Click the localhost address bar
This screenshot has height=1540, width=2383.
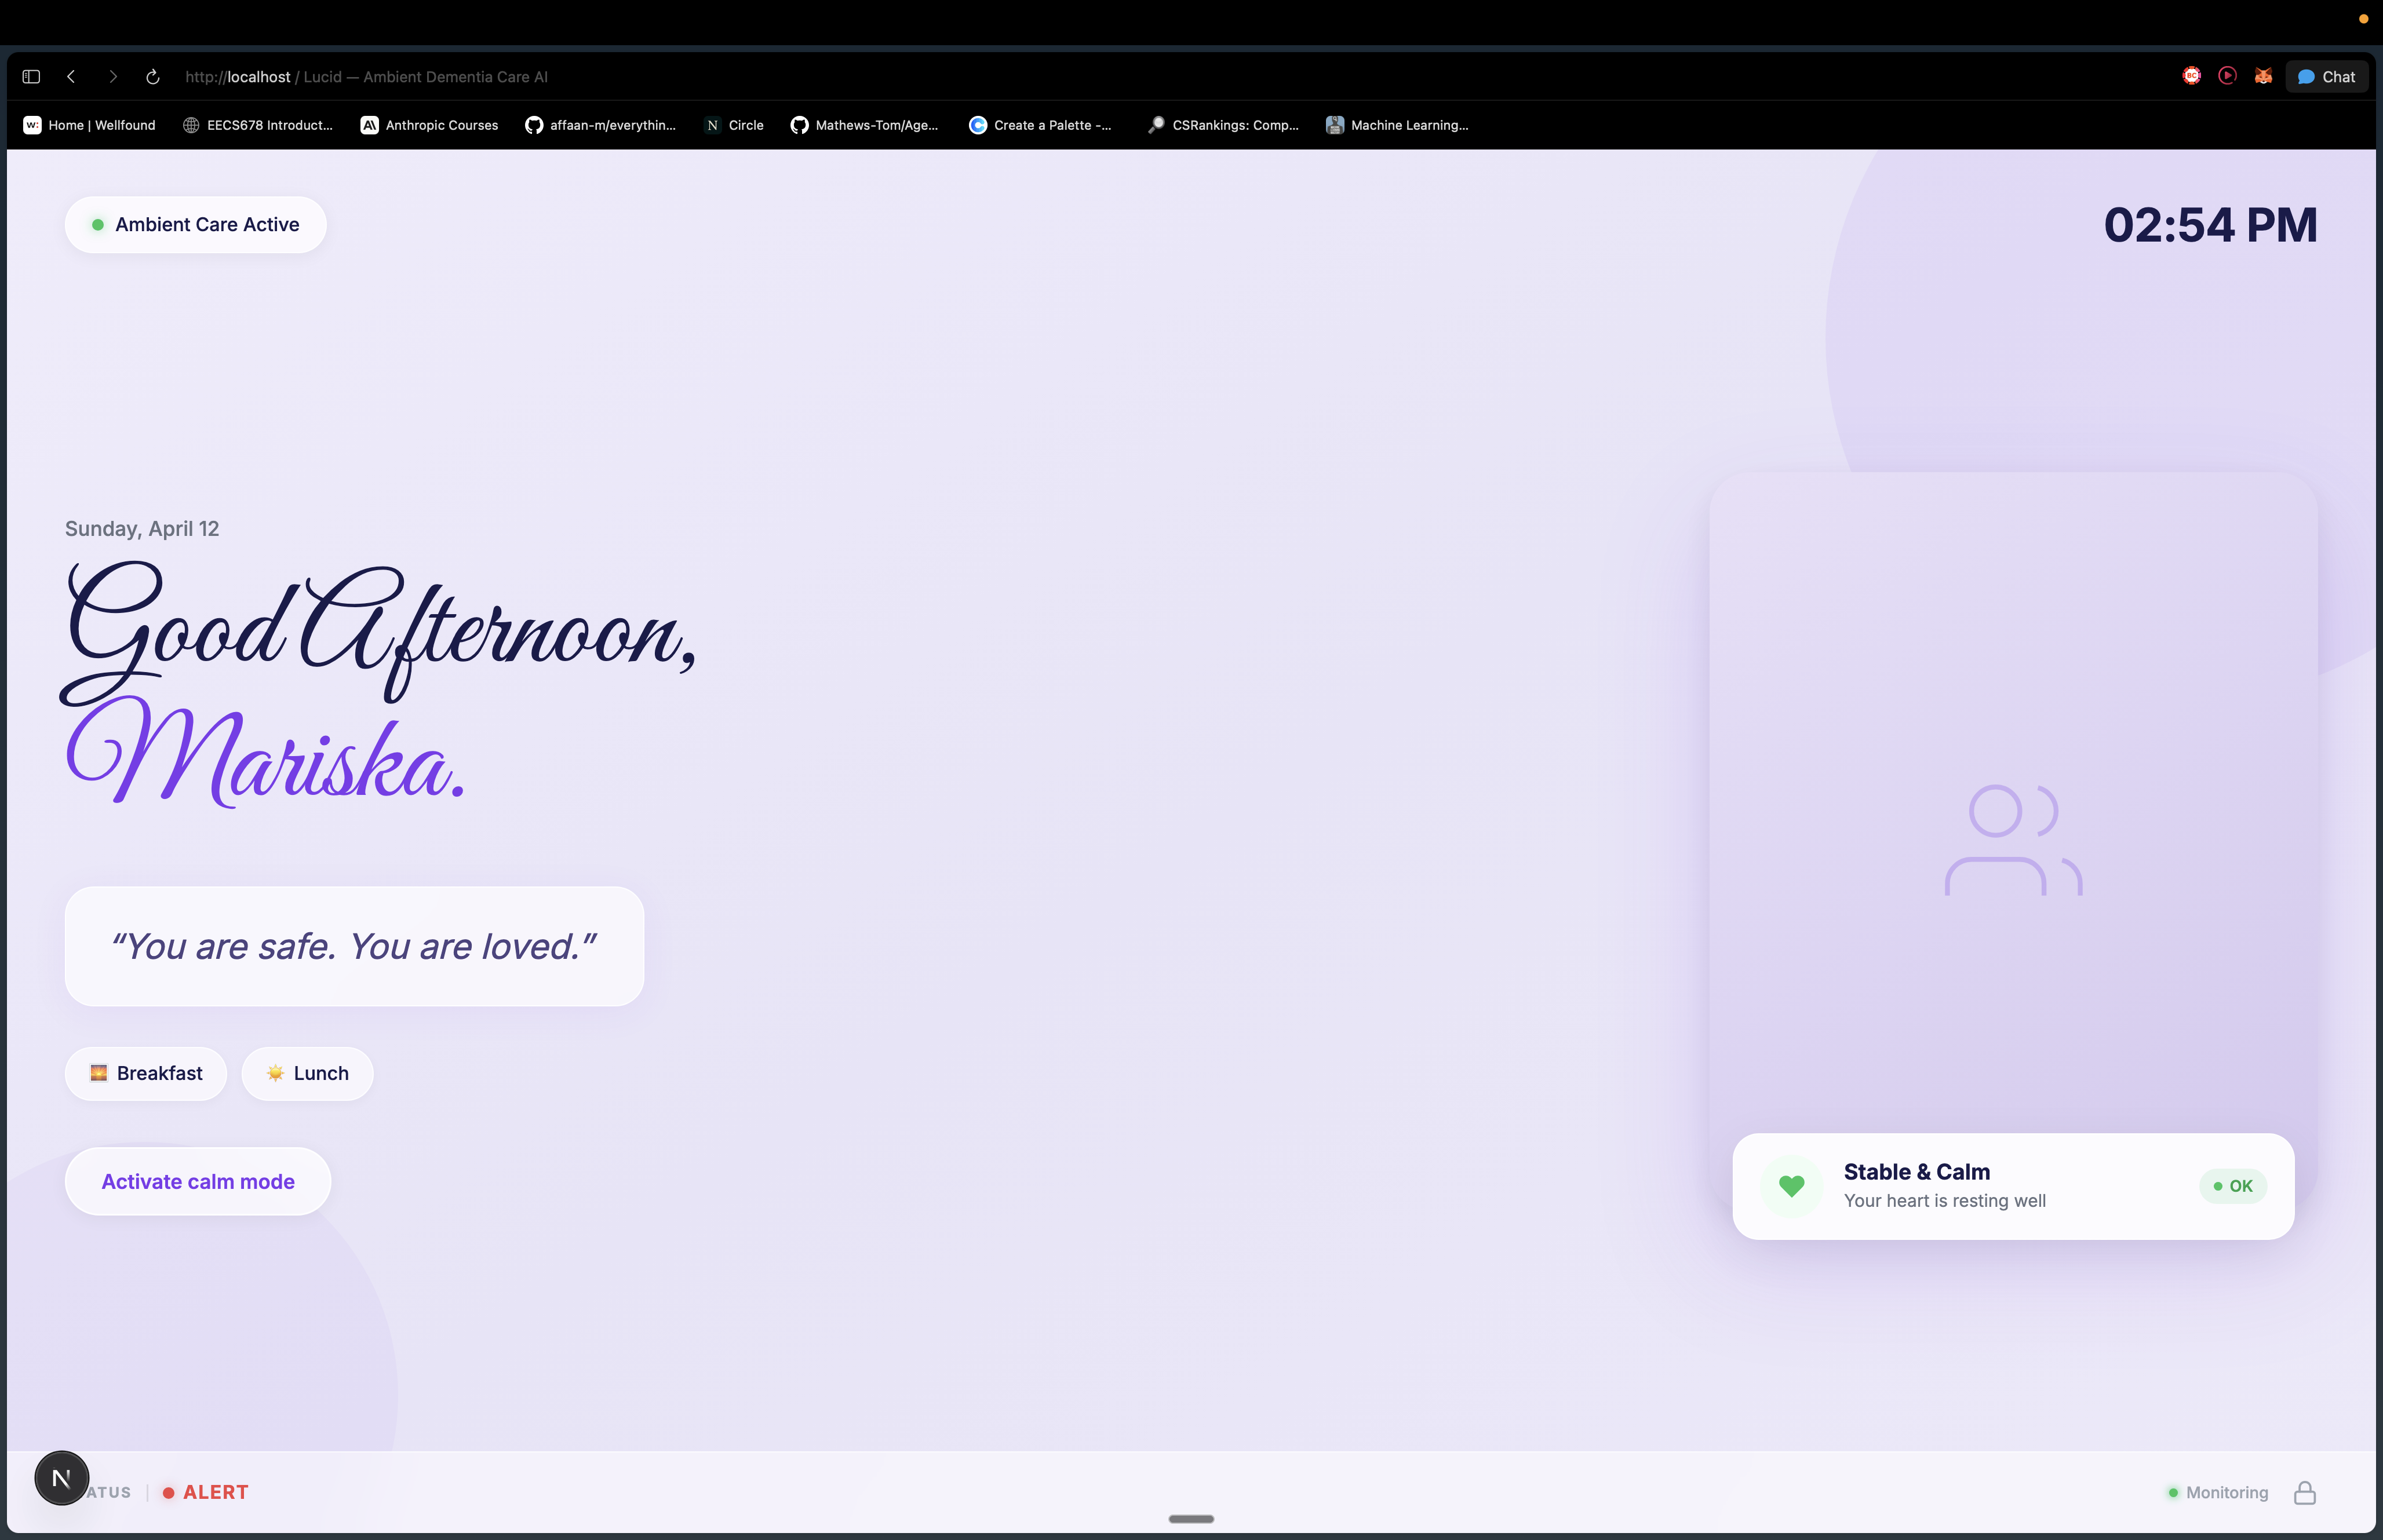tap(366, 77)
